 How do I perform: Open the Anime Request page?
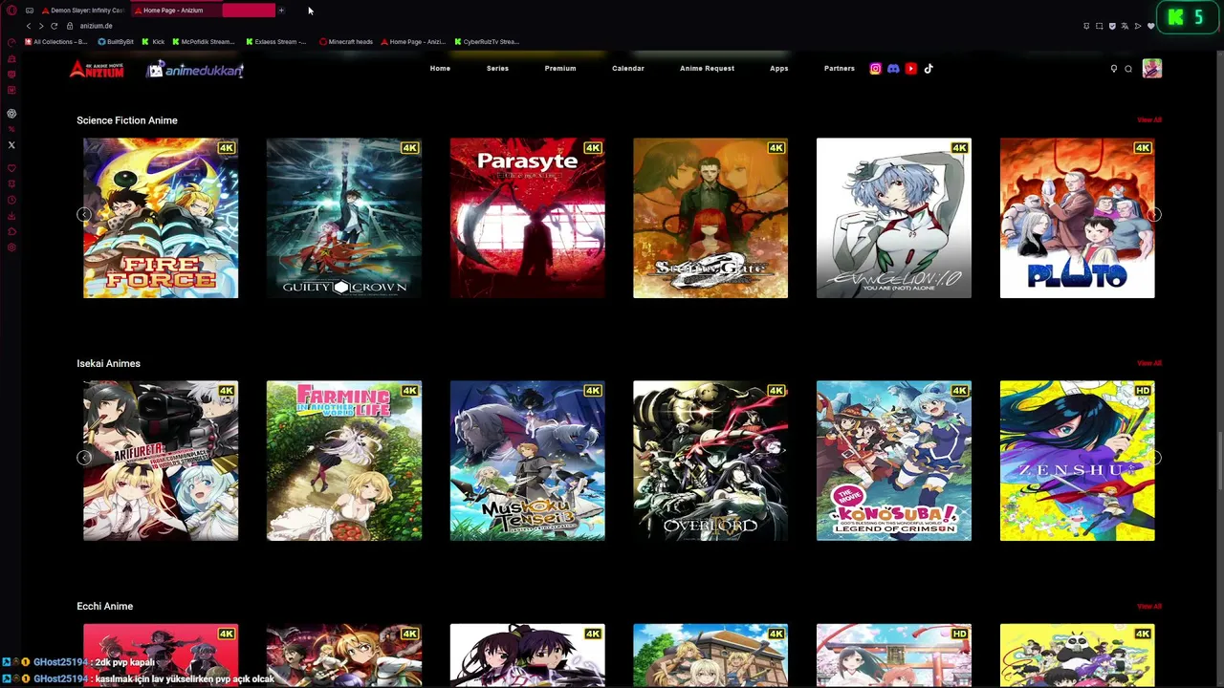point(707,69)
